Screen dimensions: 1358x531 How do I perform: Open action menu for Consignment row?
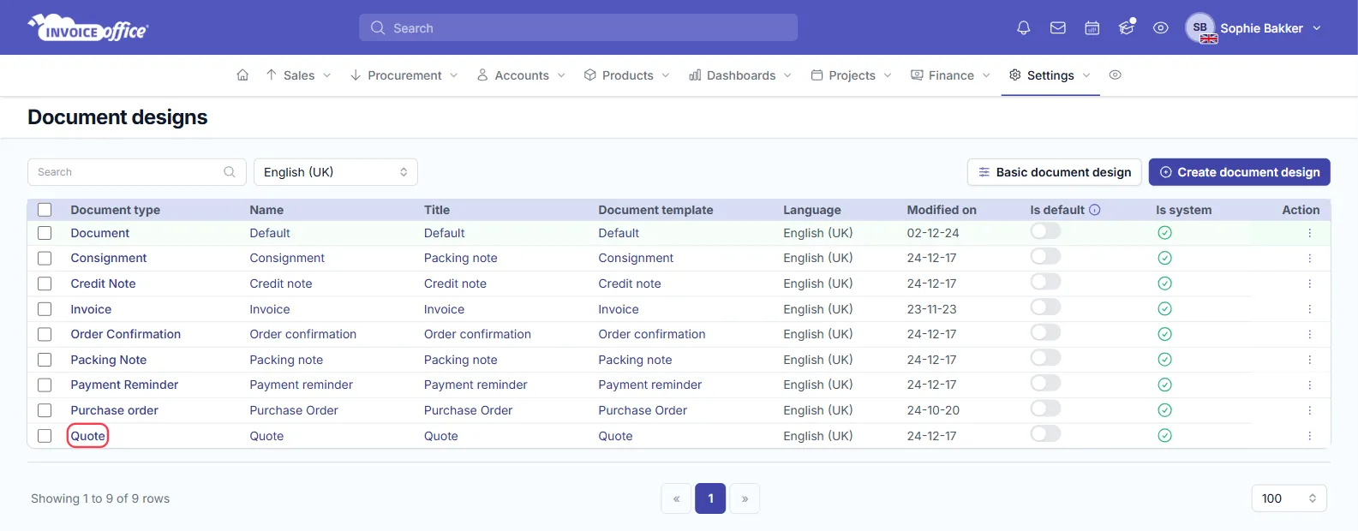point(1309,259)
